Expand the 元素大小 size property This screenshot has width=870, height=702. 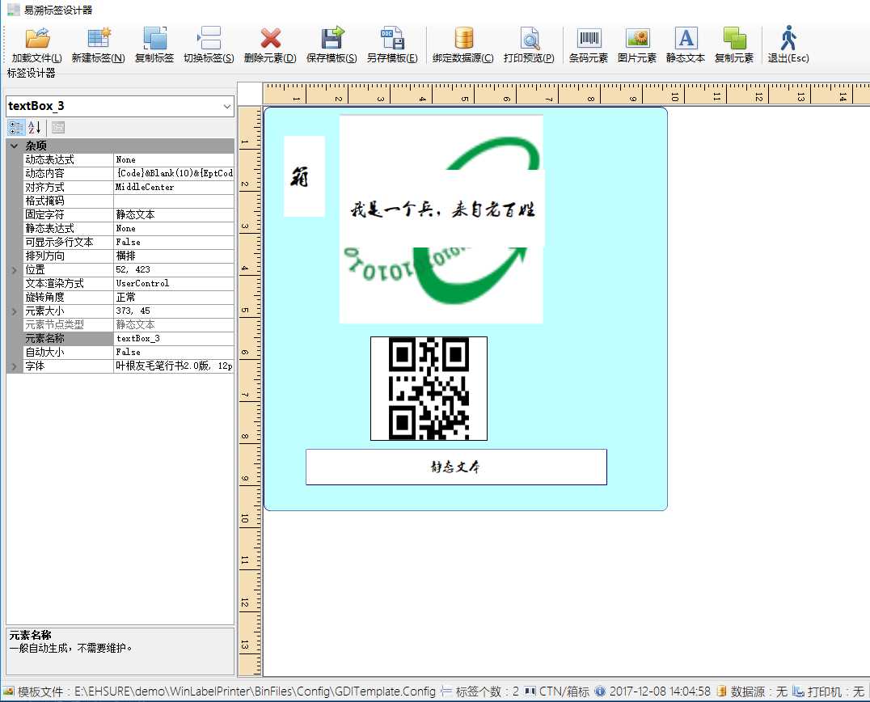pos(15,311)
